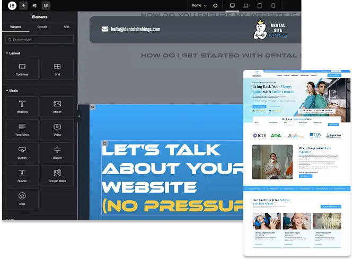Click the hello@dentalsitekings.com email text

[x=136, y=29]
